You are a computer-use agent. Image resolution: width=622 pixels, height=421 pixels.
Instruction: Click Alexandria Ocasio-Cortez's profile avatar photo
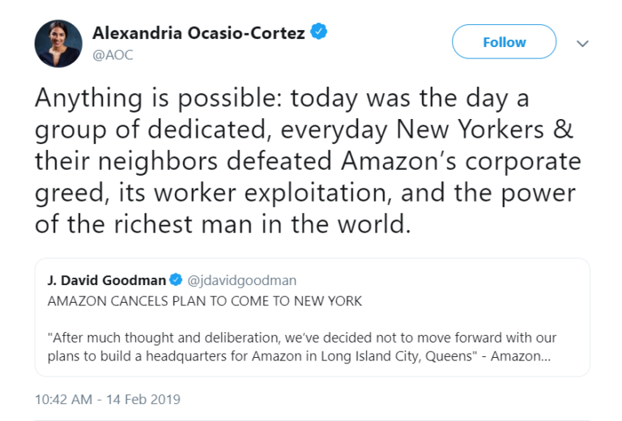(58, 43)
